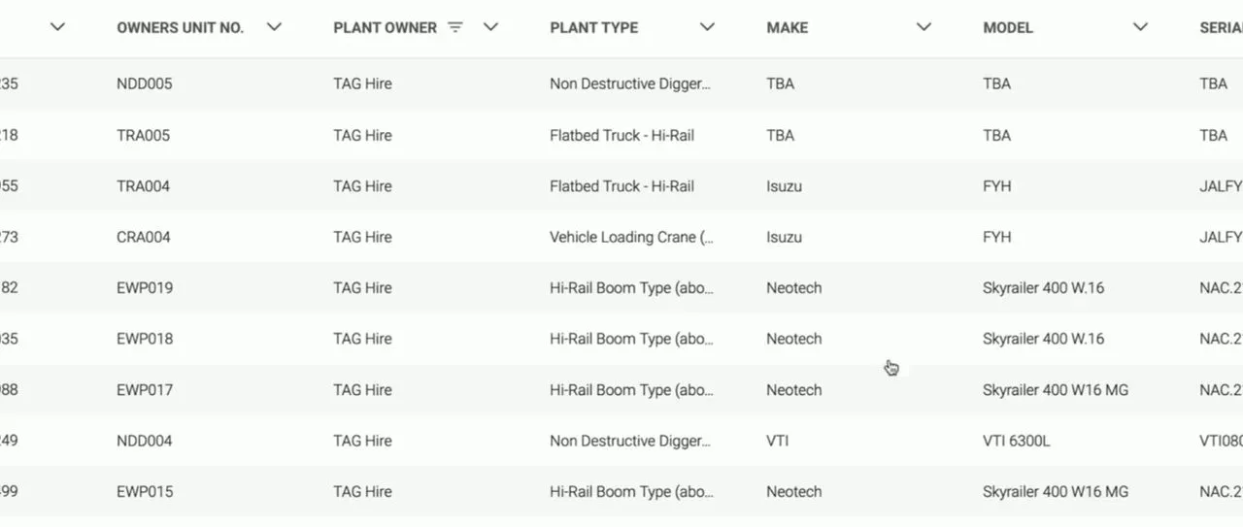Click Skyrailer 400 W16 MG in EWP017 row

(1056, 389)
